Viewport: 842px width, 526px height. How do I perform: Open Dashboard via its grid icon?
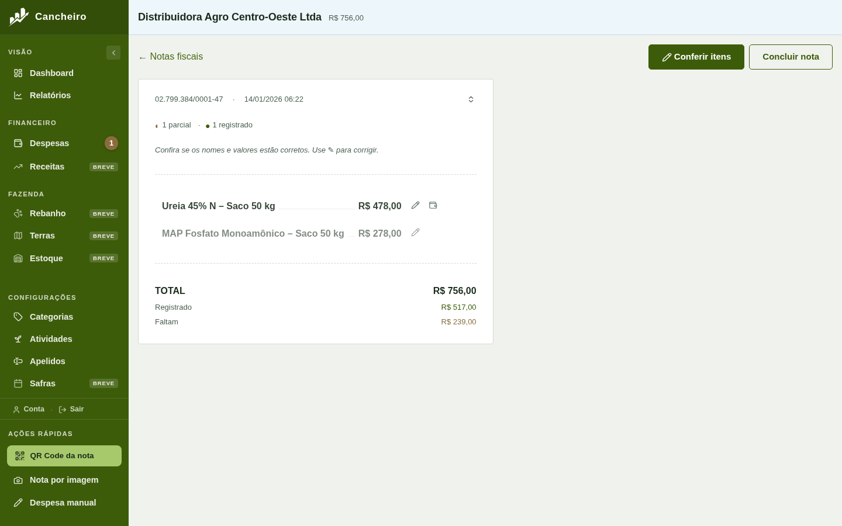coord(18,73)
